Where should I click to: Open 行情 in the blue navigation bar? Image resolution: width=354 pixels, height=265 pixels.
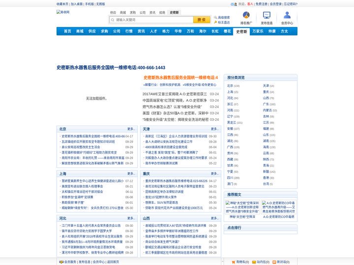(129, 31)
